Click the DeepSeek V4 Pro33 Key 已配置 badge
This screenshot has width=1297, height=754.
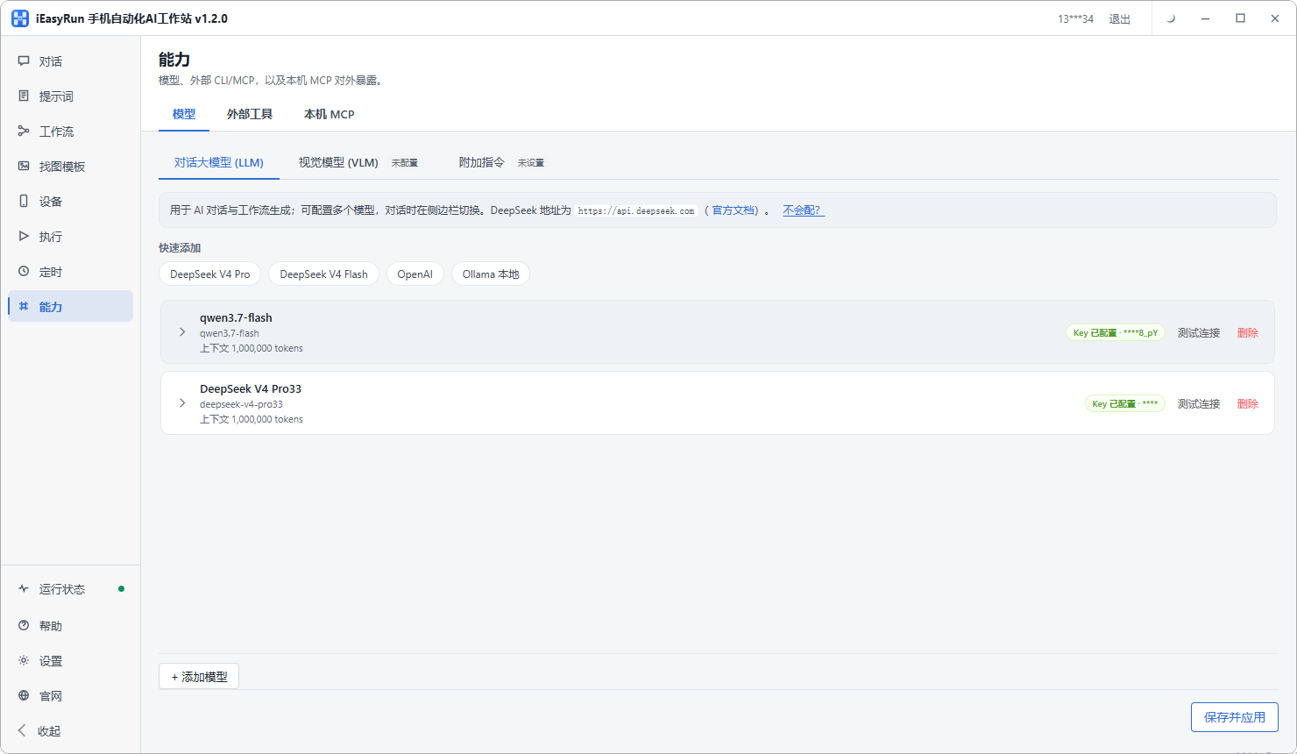(x=1125, y=404)
